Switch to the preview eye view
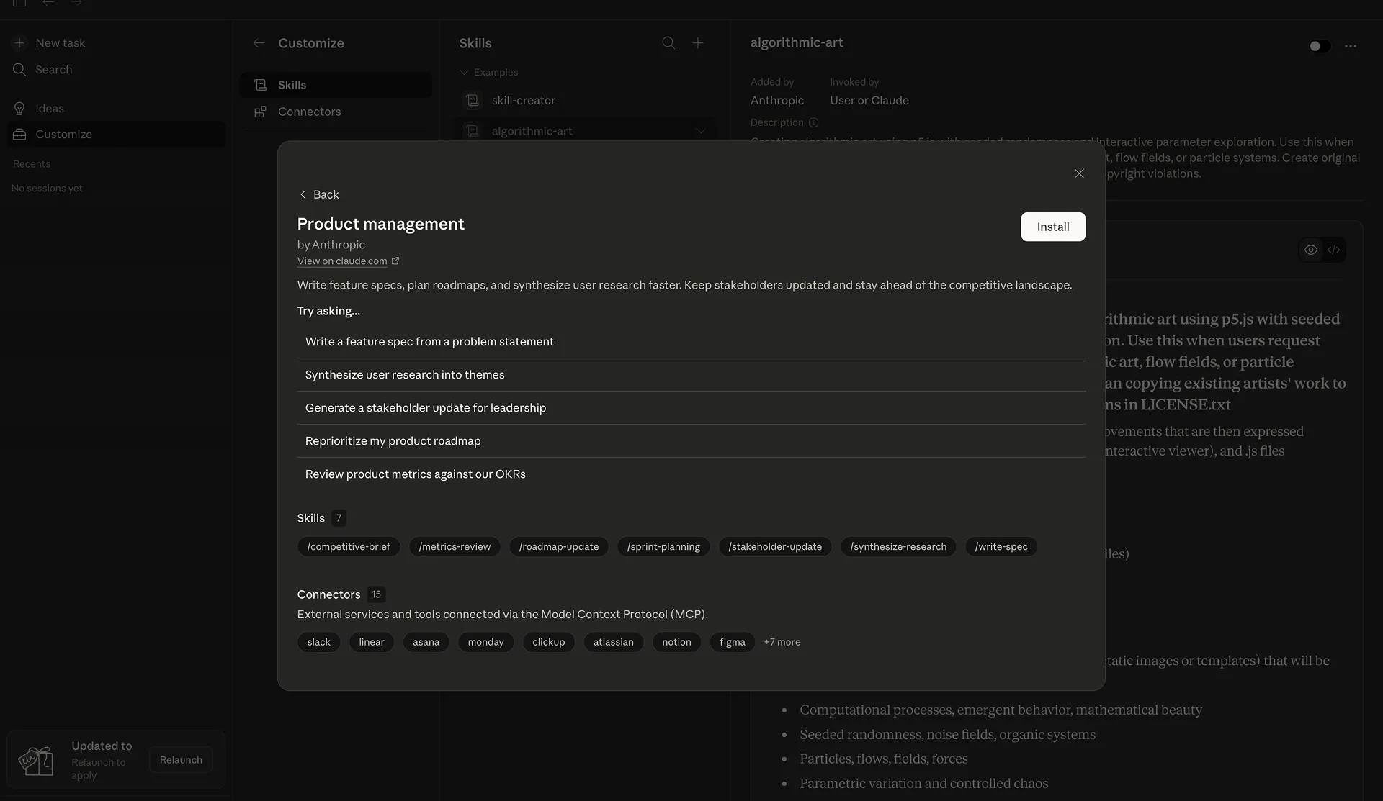1383x801 pixels. [1311, 250]
